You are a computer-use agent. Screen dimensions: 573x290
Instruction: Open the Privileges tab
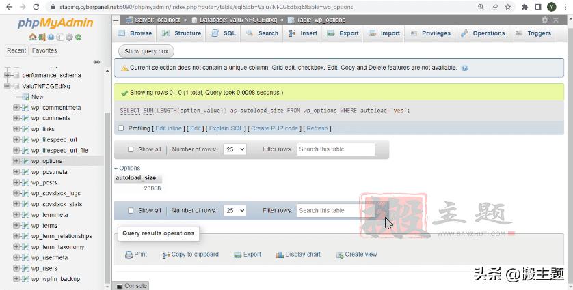click(x=430, y=33)
